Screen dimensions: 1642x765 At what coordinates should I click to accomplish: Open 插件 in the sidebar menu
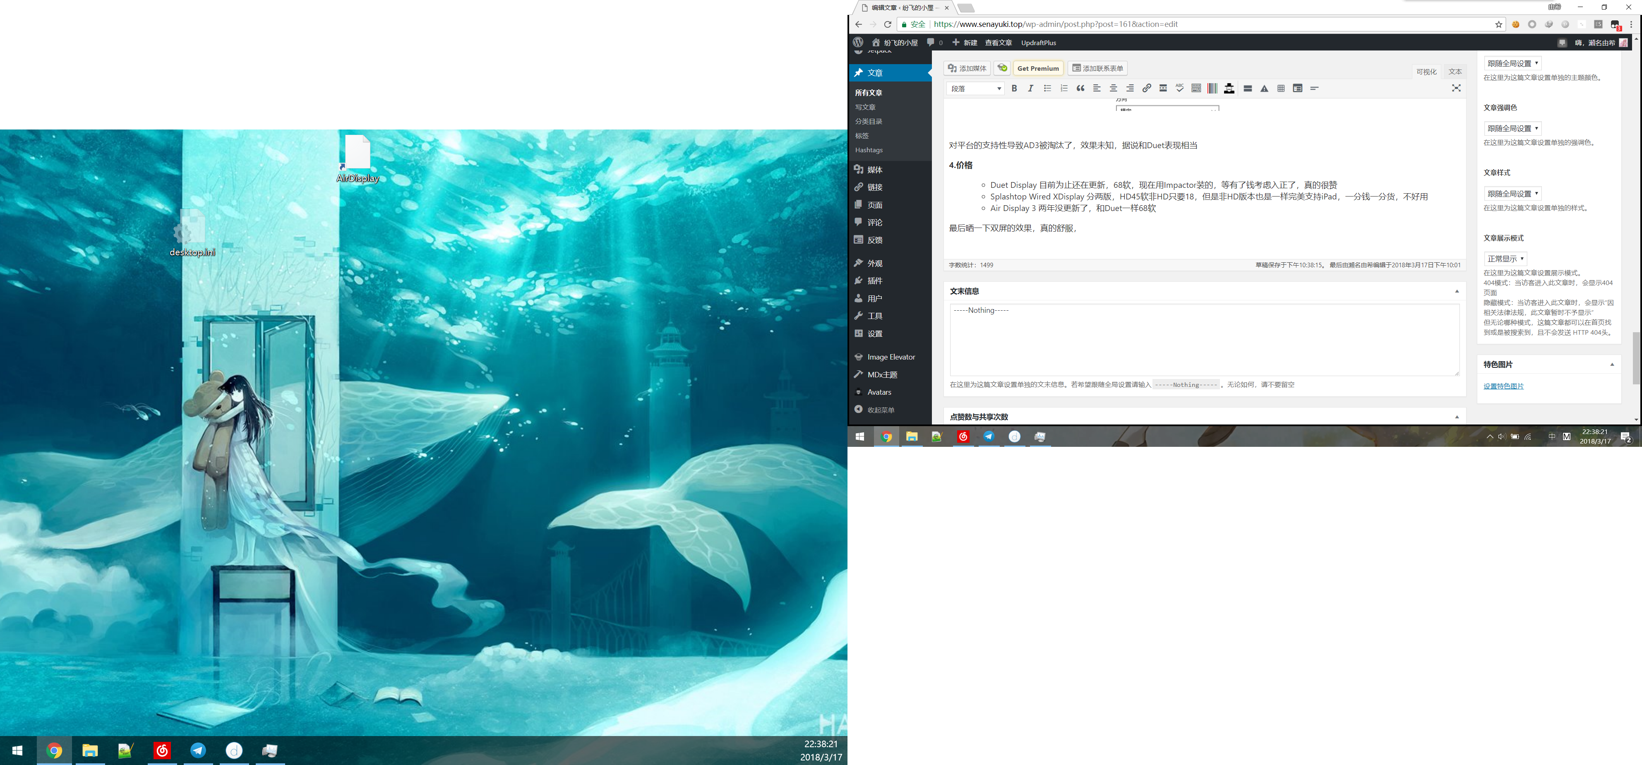(x=890, y=281)
